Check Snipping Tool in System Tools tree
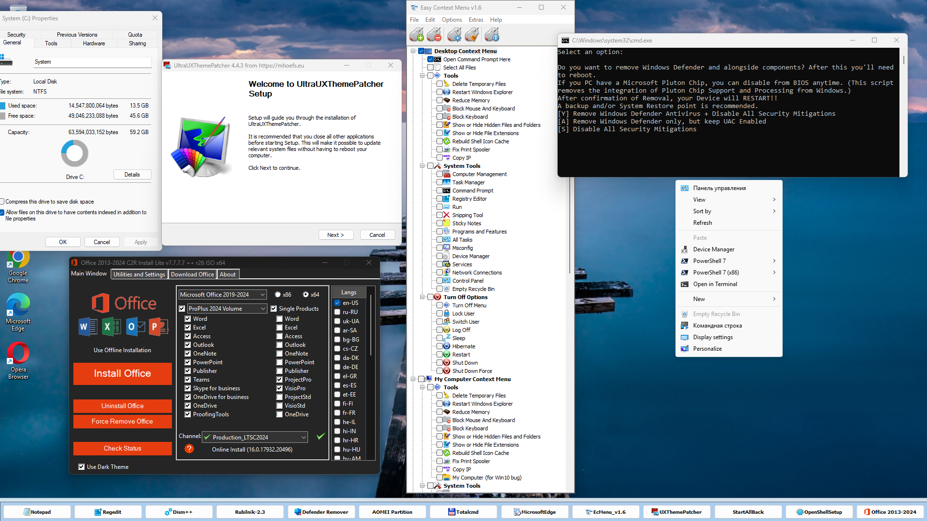This screenshot has height=521, width=927. 439,215
